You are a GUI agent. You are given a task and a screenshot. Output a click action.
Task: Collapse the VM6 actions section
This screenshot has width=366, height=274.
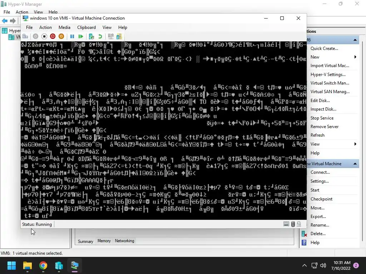355,40
